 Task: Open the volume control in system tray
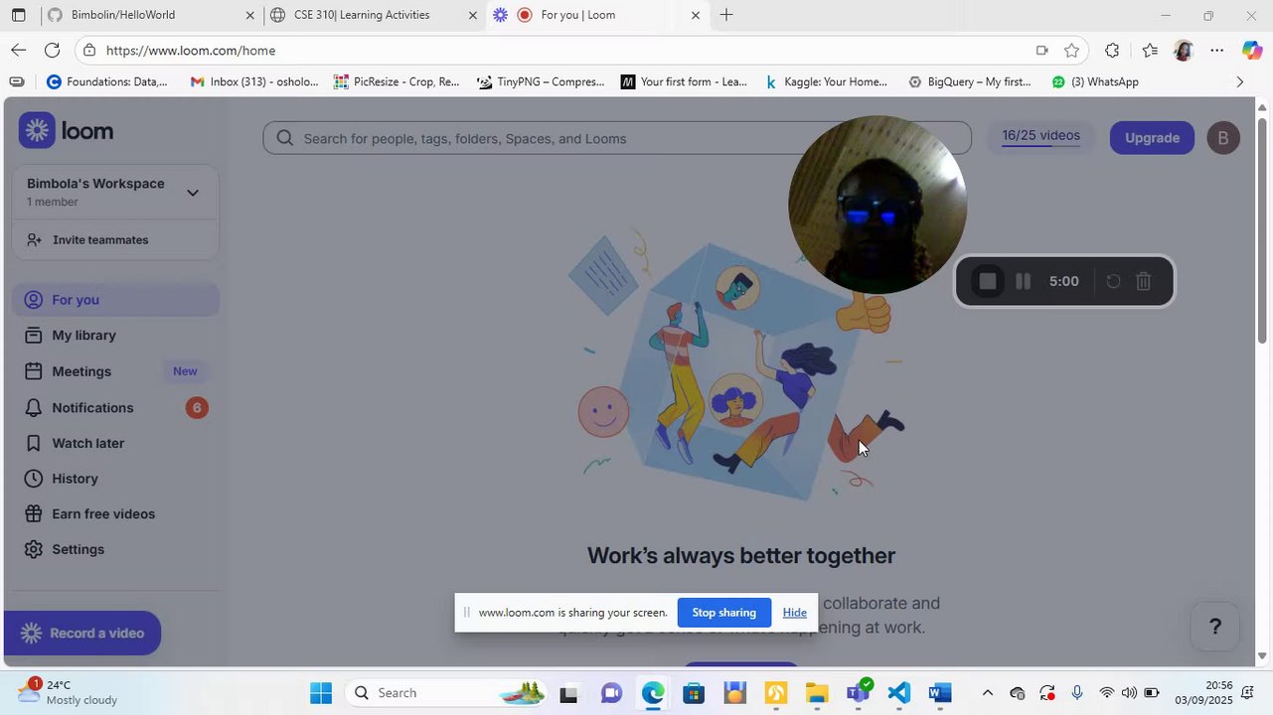point(1129,693)
